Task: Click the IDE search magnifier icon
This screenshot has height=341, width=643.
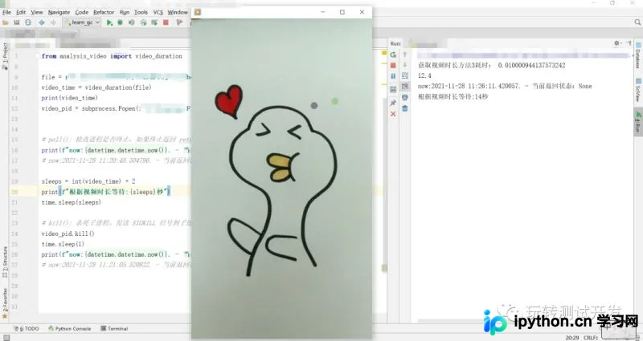Action: click(637, 22)
